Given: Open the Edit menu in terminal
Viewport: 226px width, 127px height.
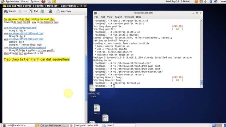Looking at the screenshot, I should 103,17.
